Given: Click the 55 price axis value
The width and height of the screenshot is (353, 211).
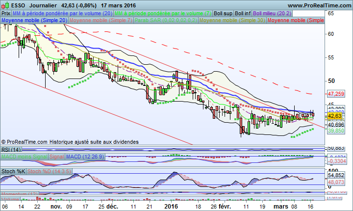Looking at the screenshot, I should (x=331, y=57).
